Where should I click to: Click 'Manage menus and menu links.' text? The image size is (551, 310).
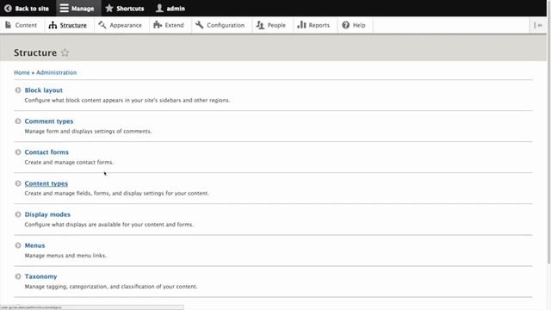[x=65, y=256]
